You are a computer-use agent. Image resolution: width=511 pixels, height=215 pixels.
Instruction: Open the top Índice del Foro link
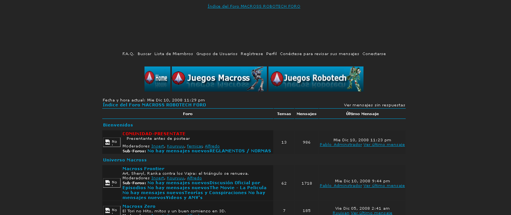(x=254, y=6)
